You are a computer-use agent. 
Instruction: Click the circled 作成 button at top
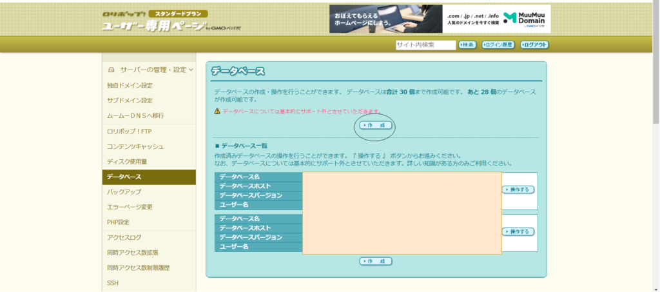pos(376,125)
